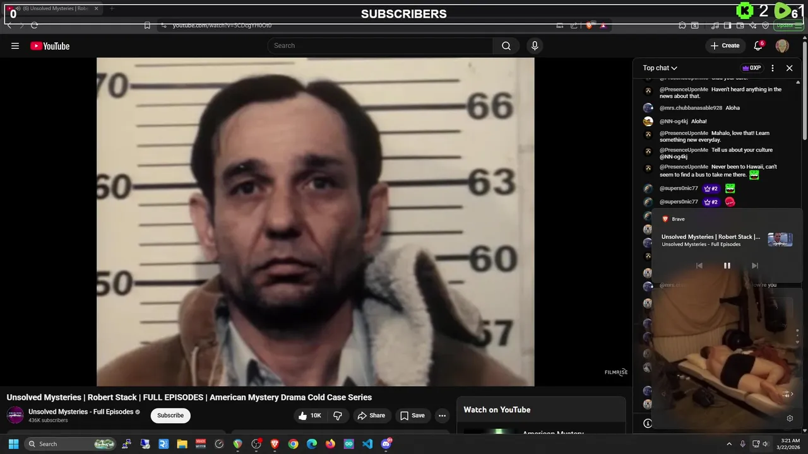
Task: Click the browser address bar URL
Action: [x=222, y=25]
